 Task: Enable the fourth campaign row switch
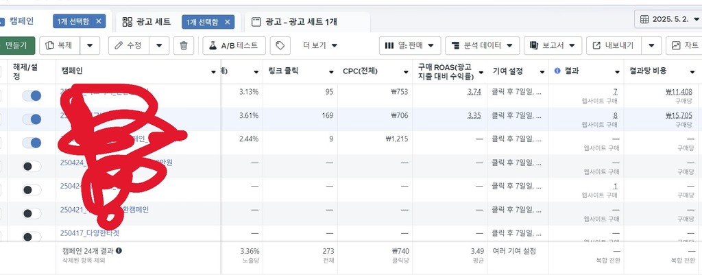pos(32,166)
